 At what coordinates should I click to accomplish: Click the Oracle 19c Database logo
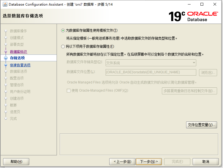(193, 16)
